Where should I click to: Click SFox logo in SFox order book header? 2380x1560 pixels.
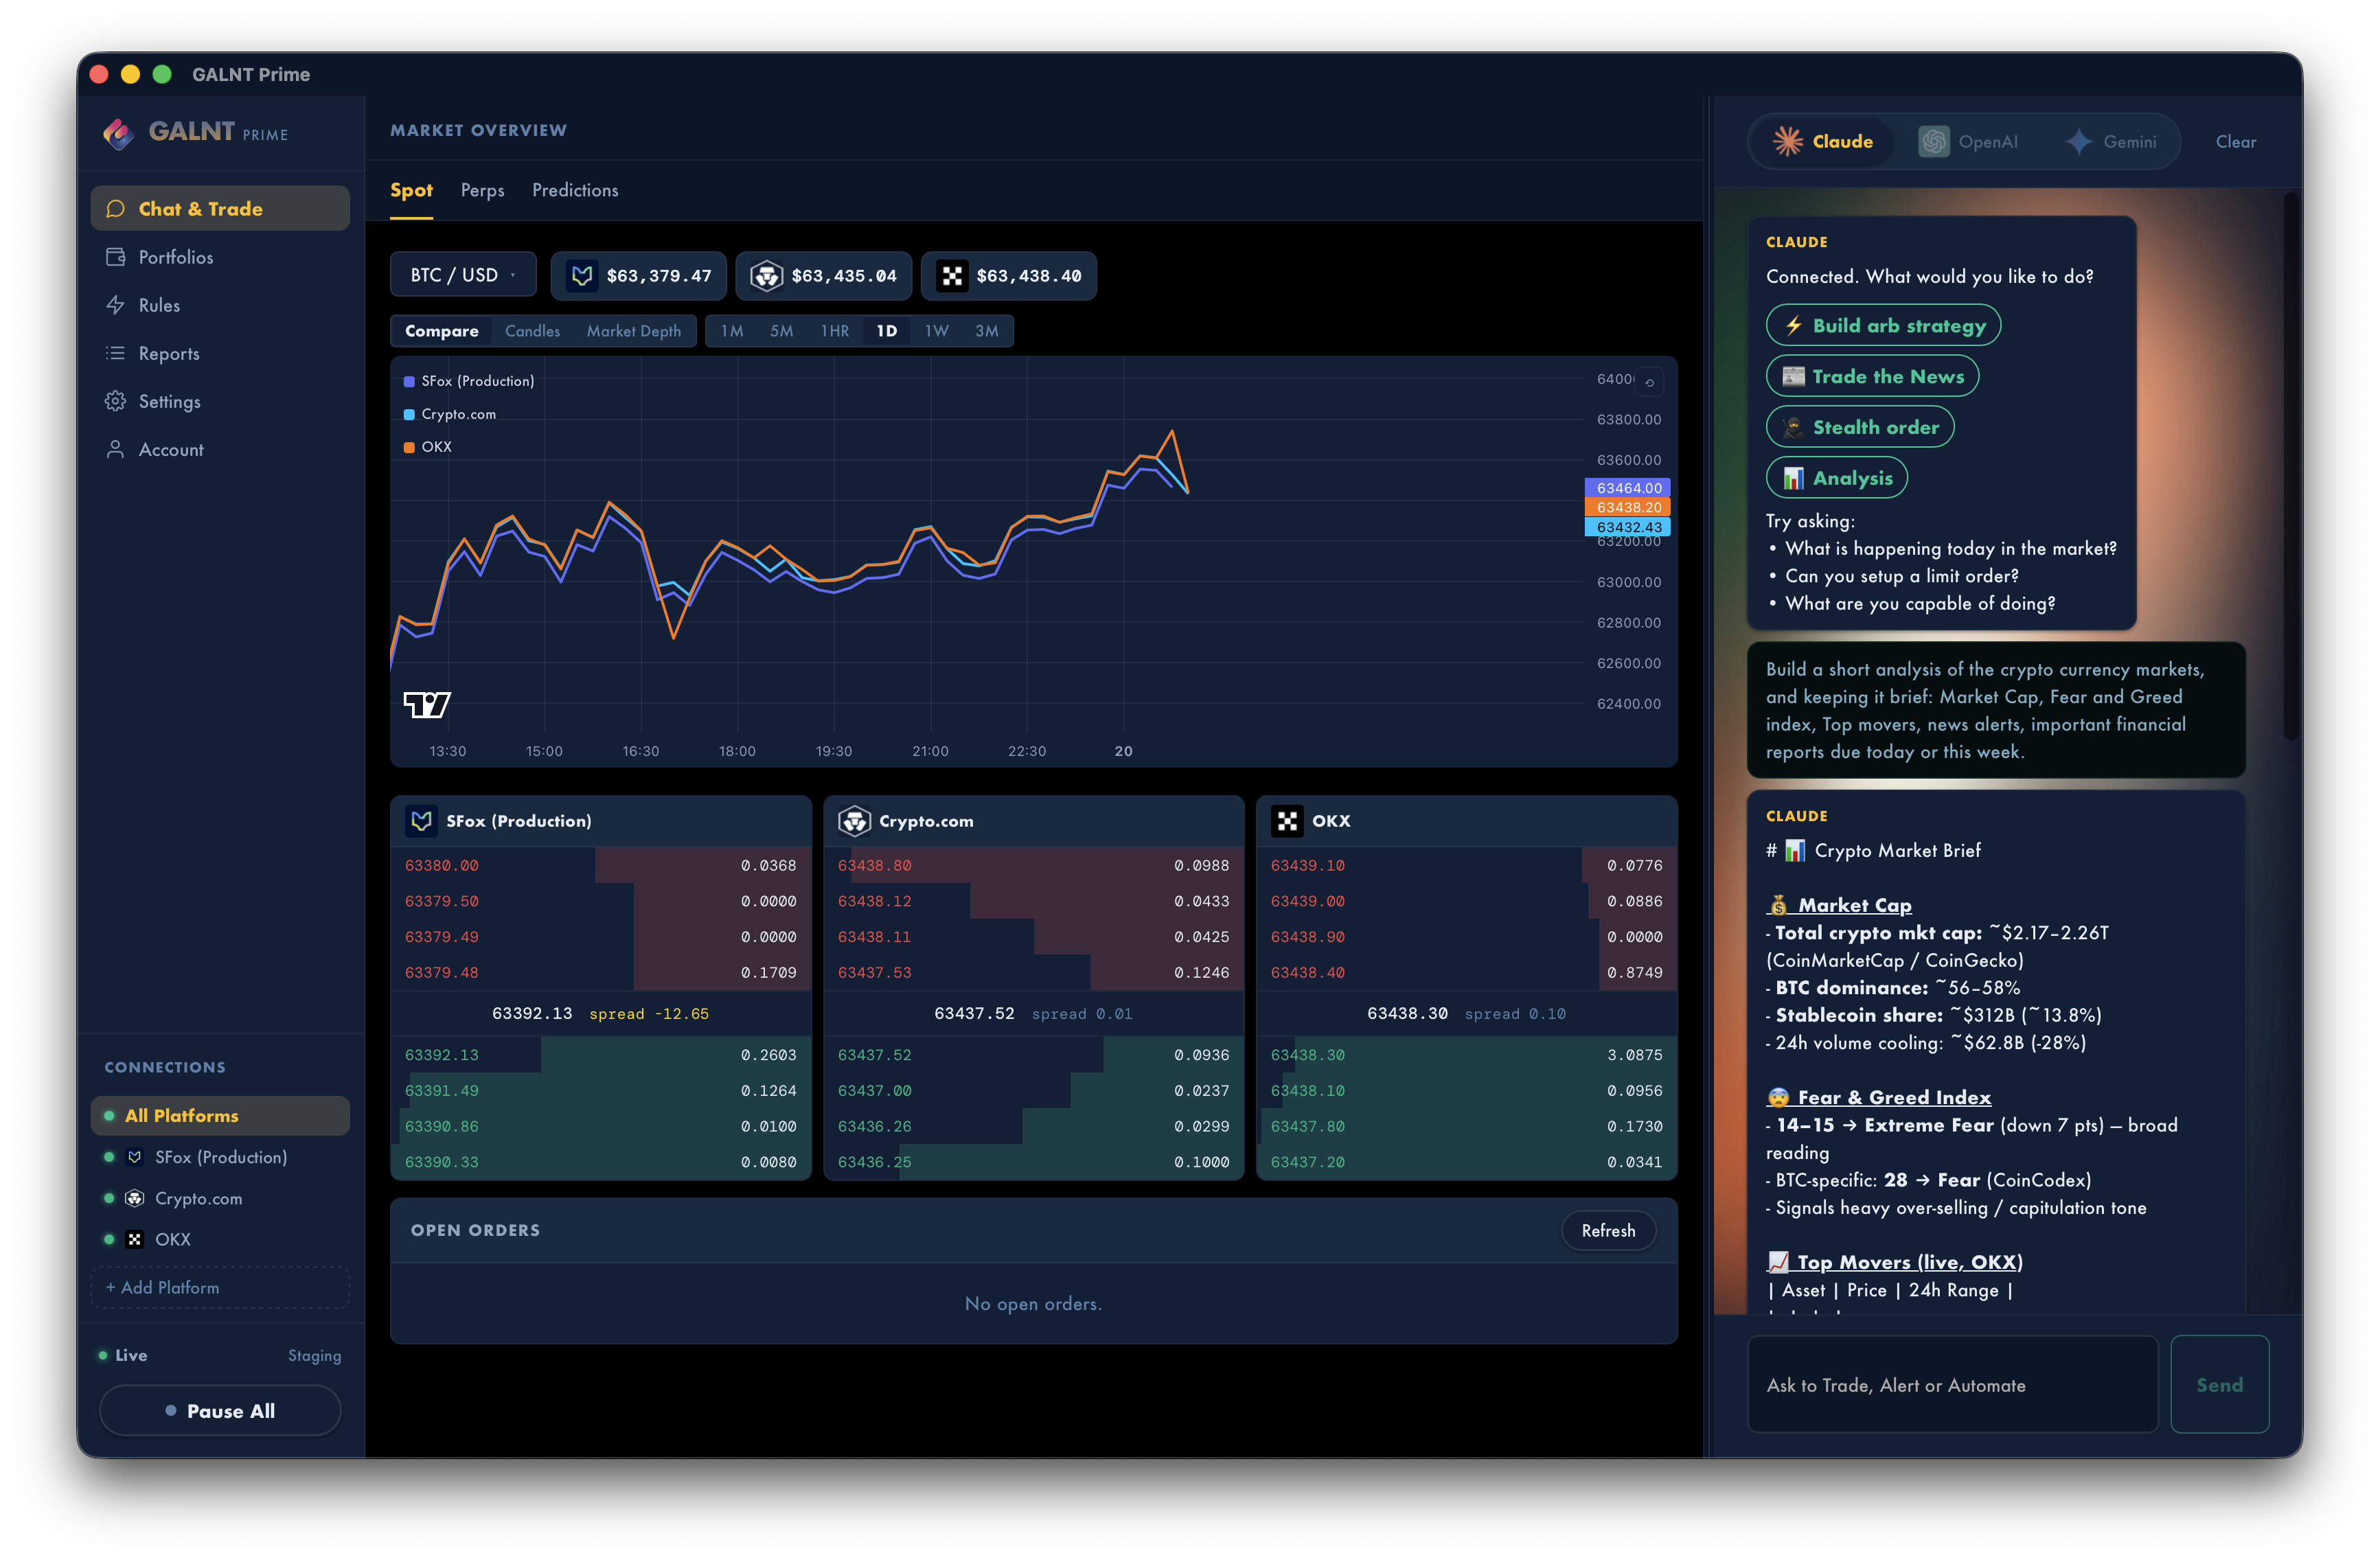point(421,821)
